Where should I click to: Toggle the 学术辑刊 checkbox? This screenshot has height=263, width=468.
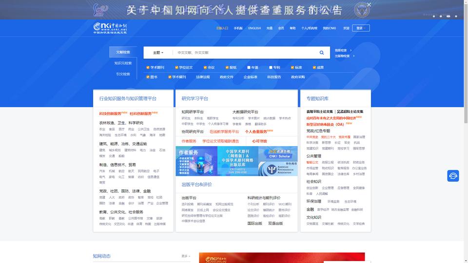click(x=170, y=77)
